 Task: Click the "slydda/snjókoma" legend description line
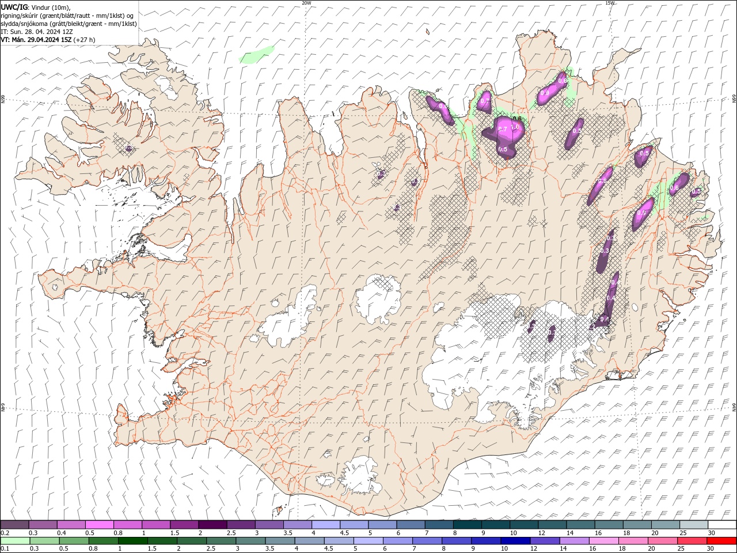click(69, 24)
